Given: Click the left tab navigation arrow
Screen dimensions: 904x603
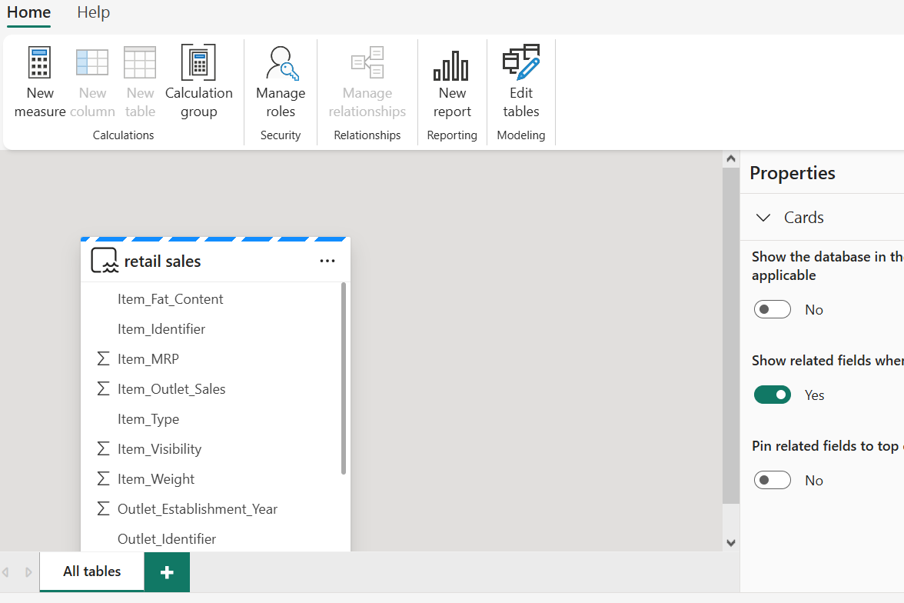Looking at the screenshot, I should click(x=6, y=571).
